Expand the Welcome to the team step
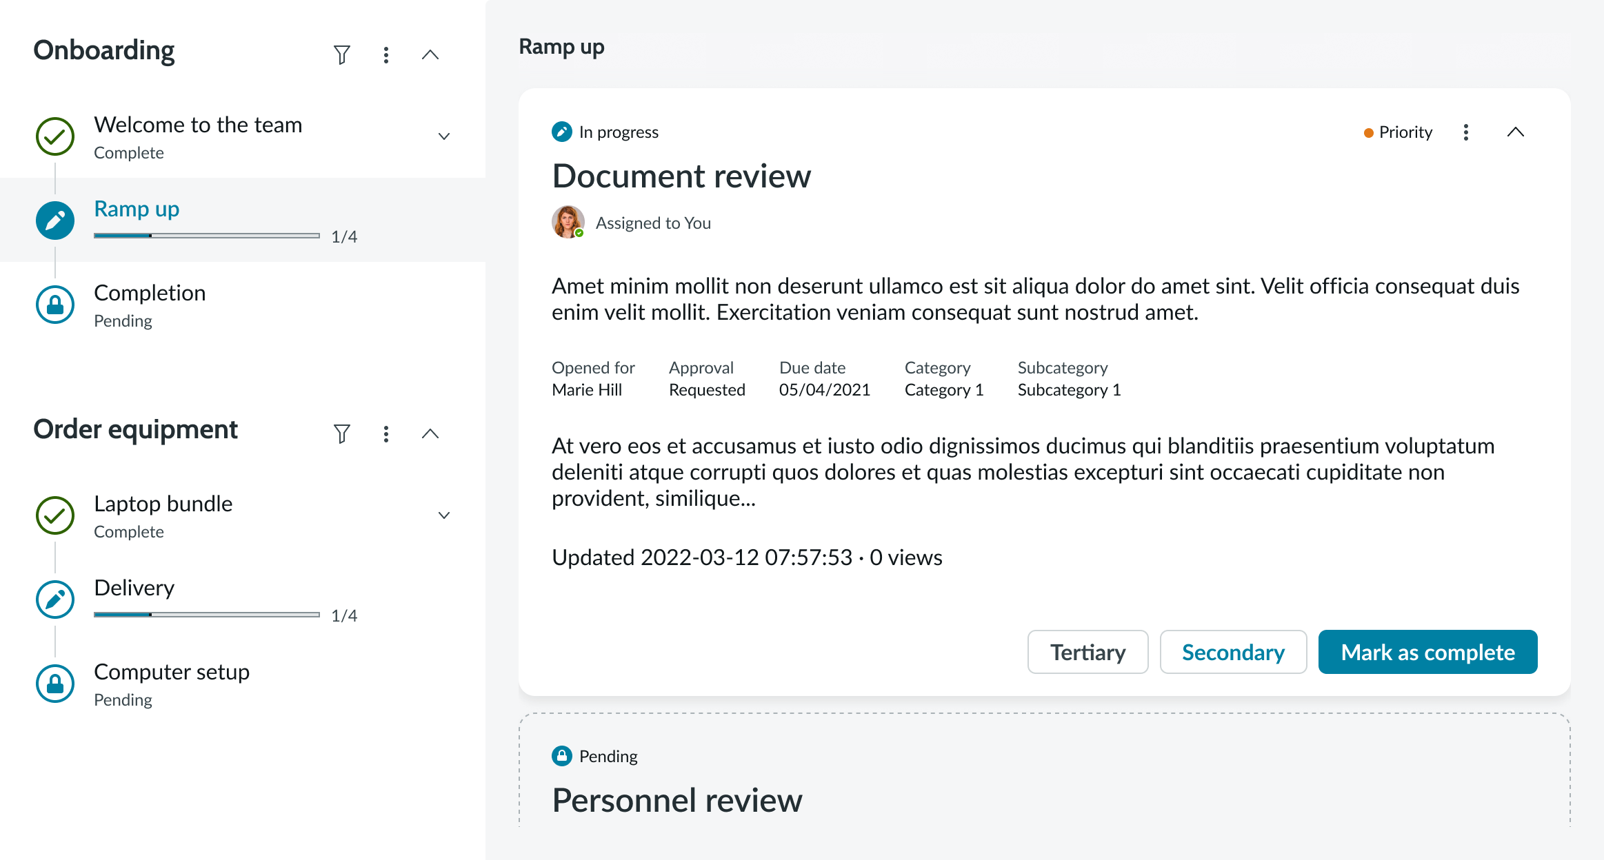Screen dimensions: 1604x860 click(444, 136)
